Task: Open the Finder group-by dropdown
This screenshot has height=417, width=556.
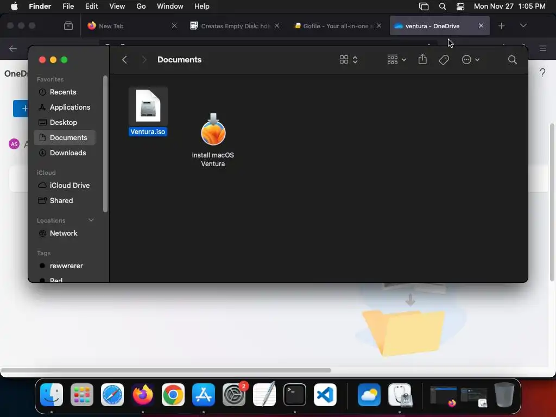Action: [x=396, y=60]
